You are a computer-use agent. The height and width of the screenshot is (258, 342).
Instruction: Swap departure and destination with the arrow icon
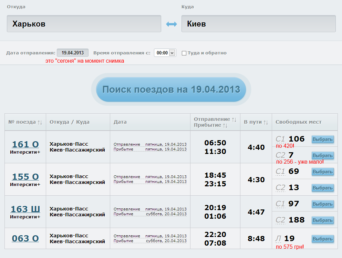click(171, 24)
